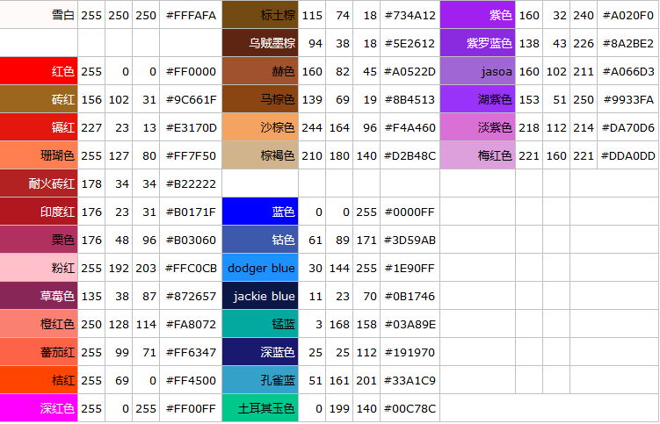Select the 红色 red color swatch
The height and width of the screenshot is (424, 660).
(x=39, y=71)
